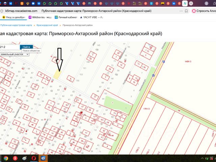Open the Личный кабинет bookmark

pyautogui.click(x=66, y=17)
